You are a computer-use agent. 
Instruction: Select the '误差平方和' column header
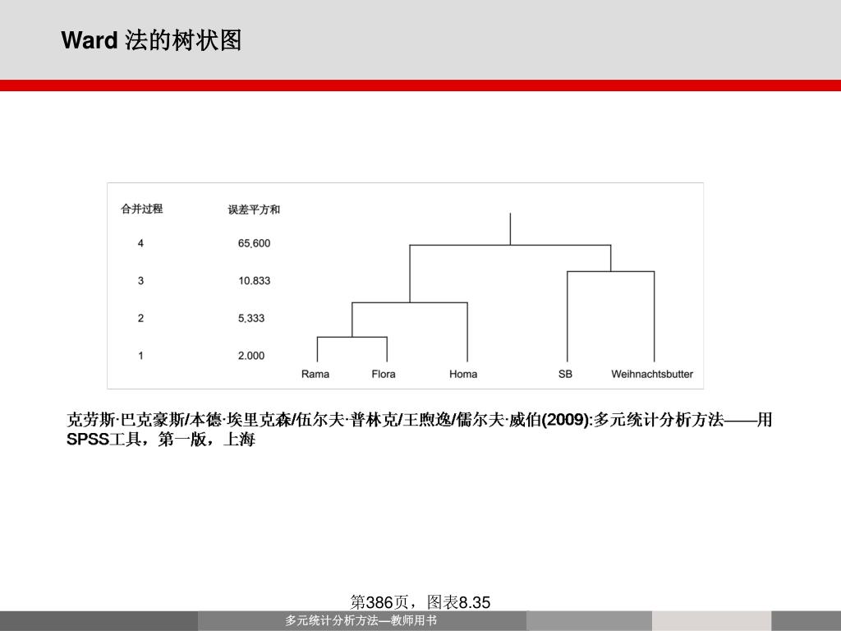[254, 210]
